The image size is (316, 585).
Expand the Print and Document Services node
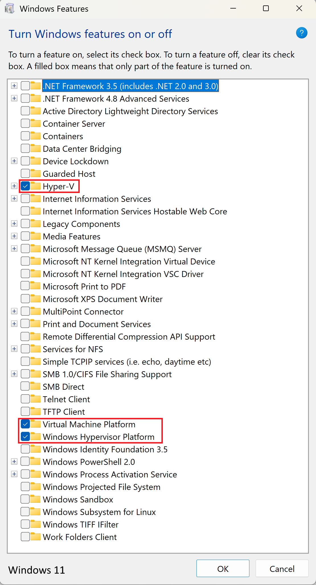14,324
